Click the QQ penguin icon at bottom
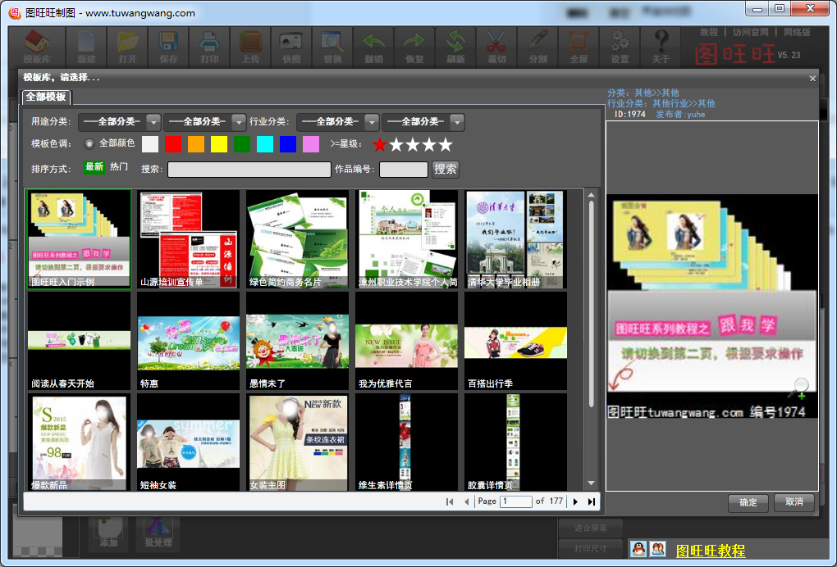 pos(638,549)
